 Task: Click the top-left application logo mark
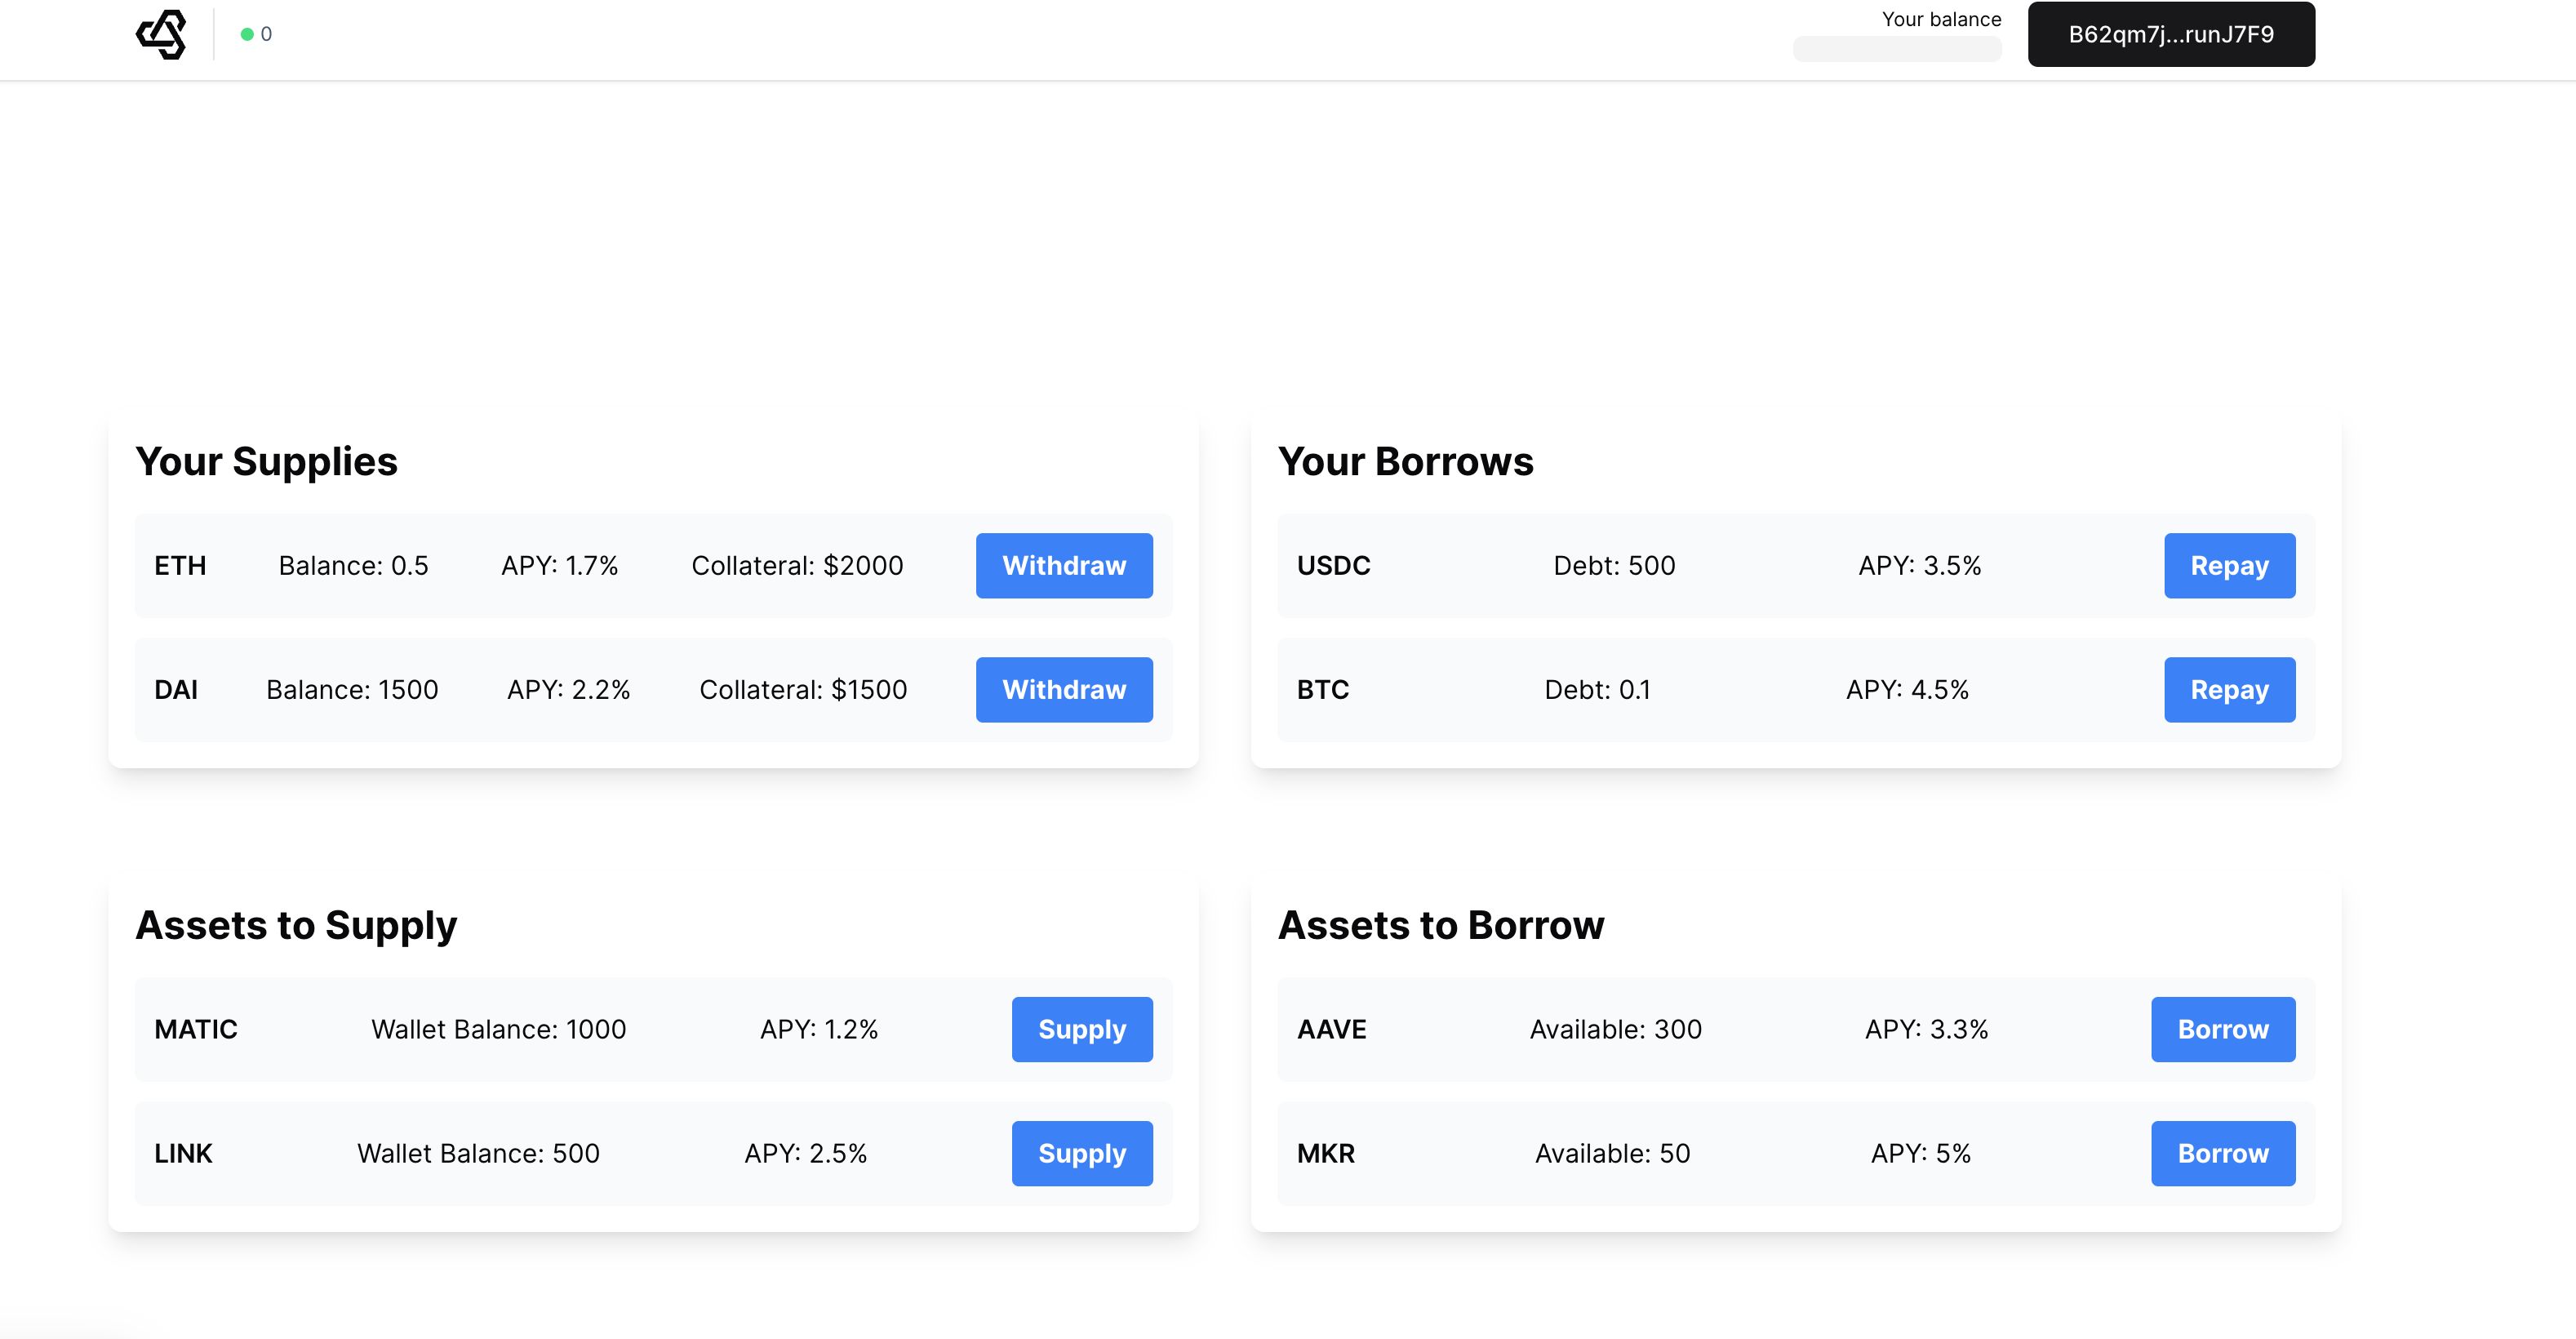point(163,34)
